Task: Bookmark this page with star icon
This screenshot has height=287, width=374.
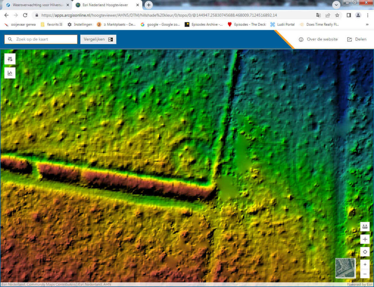Action: [x=337, y=15]
